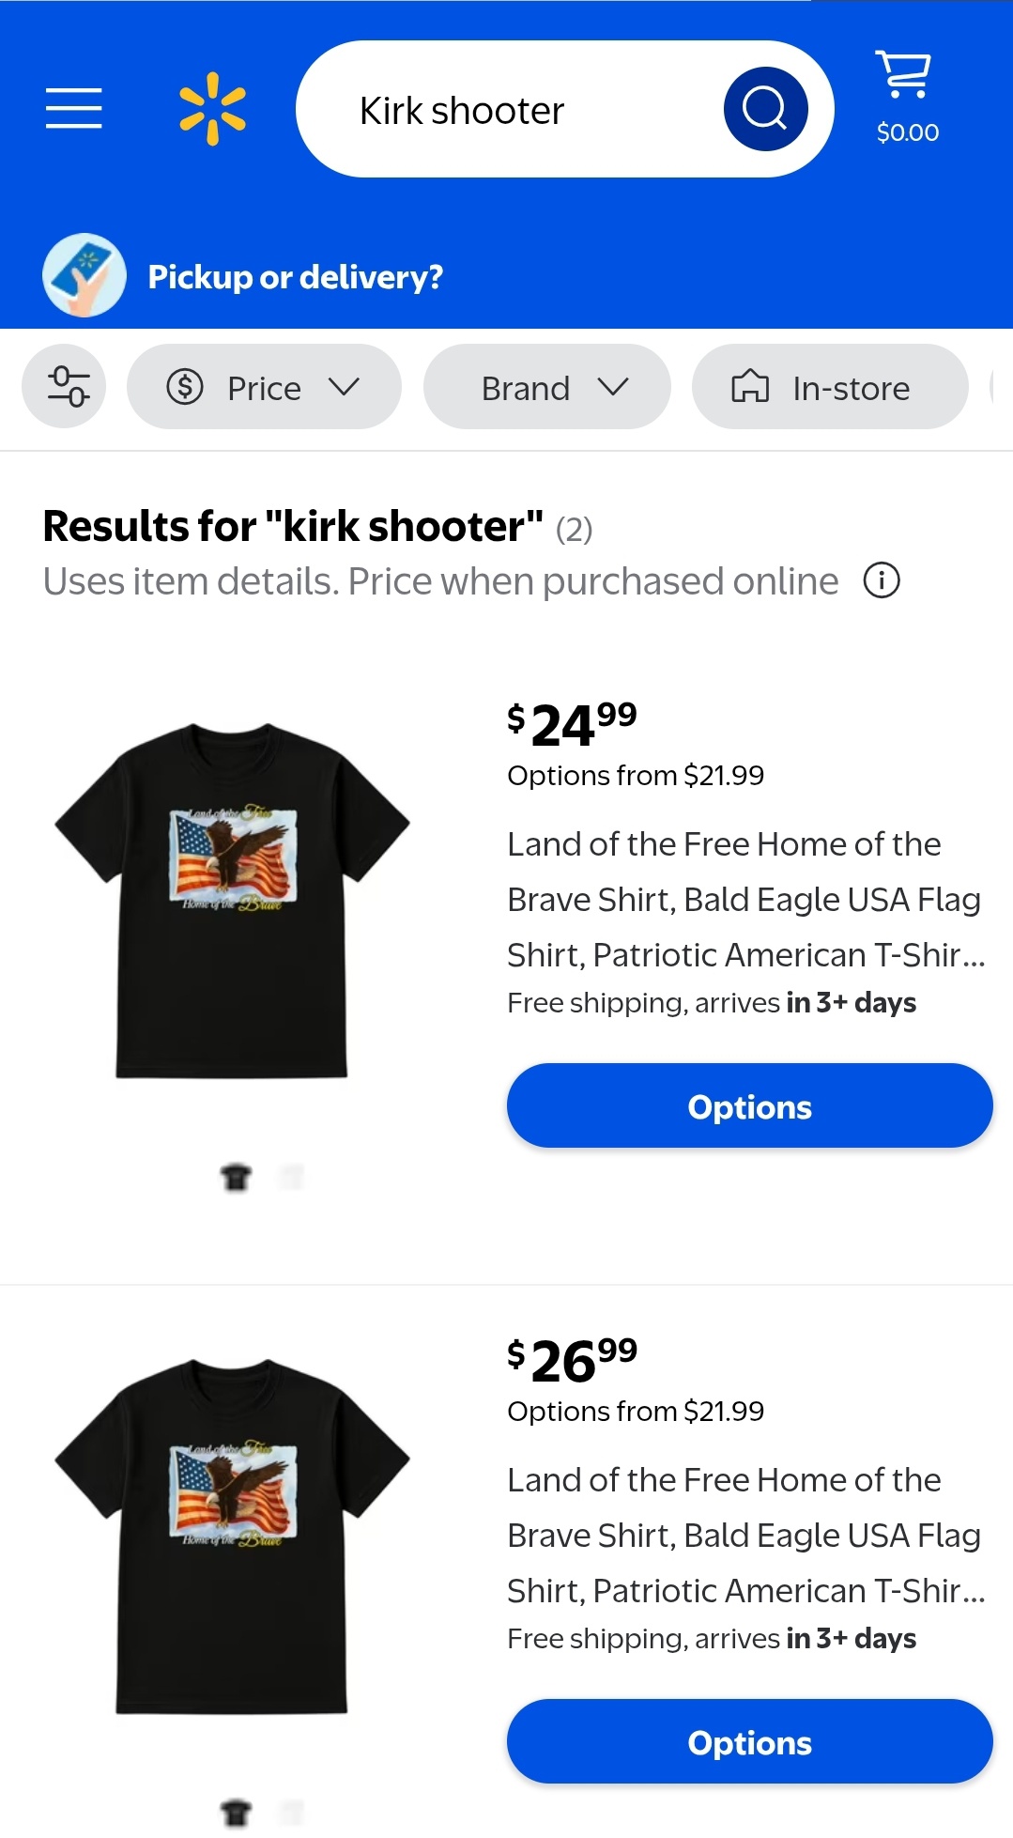Tap the Walmart spark logo
The height and width of the screenshot is (1838, 1013).
click(212, 109)
